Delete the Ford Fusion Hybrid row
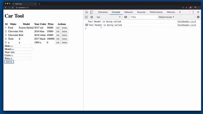 point(64,28)
